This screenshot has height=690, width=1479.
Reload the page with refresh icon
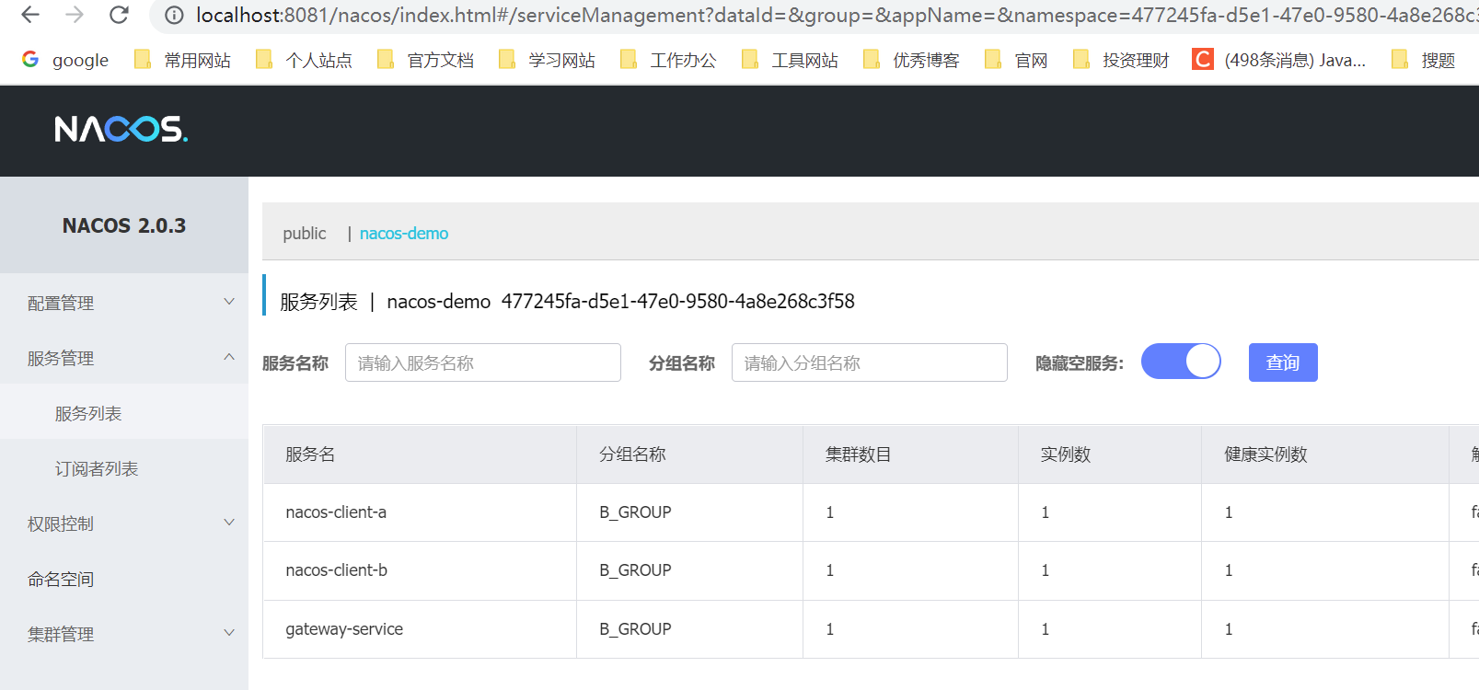(x=119, y=15)
